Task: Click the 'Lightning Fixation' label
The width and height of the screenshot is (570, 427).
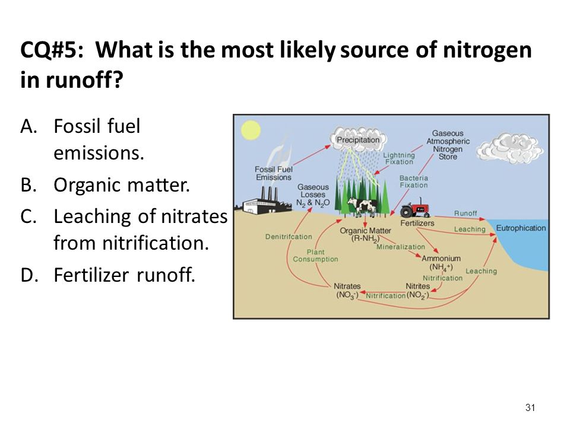Action: [399, 158]
